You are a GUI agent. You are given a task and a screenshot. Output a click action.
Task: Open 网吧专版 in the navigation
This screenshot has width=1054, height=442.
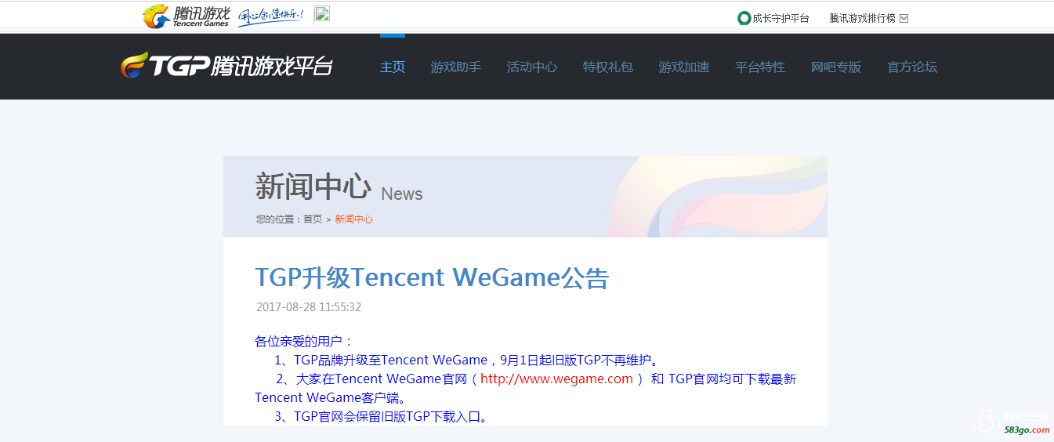[x=836, y=67]
